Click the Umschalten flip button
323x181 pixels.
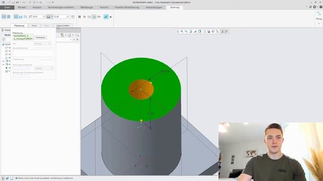click(40, 38)
